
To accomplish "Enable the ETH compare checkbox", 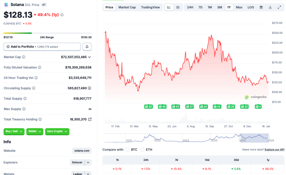I will coord(142,149).
